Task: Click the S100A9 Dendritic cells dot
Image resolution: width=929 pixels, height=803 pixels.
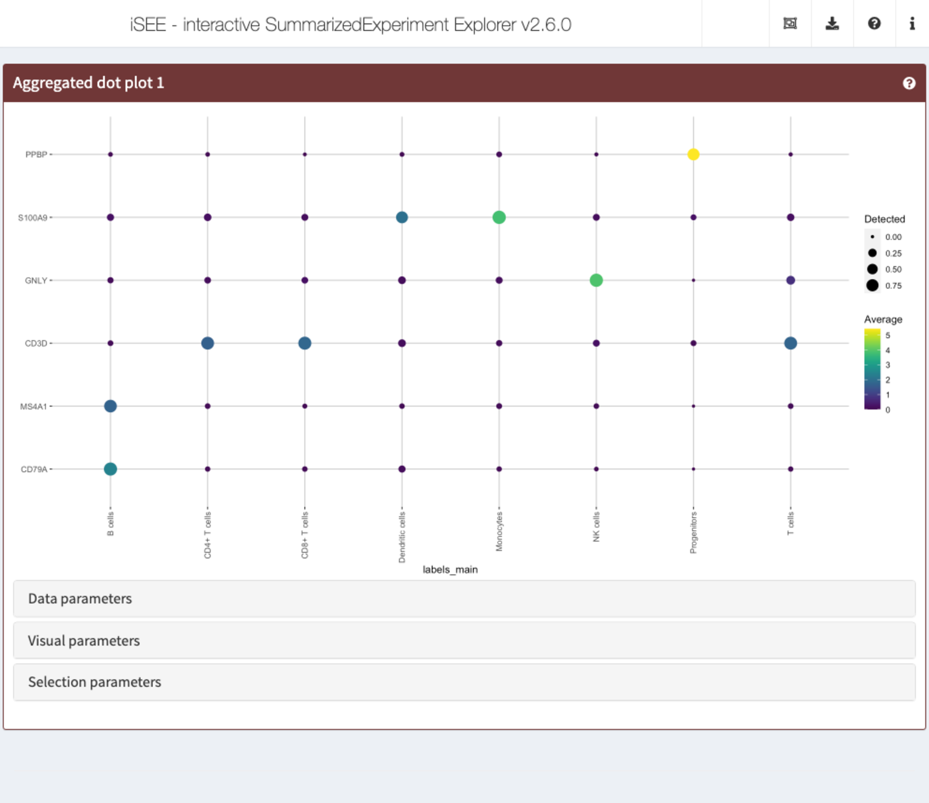Action: tap(402, 217)
